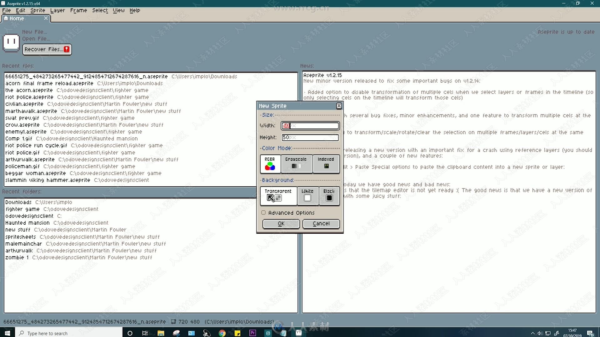Enable the Advanced Options checkbox

[x=263, y=213]
